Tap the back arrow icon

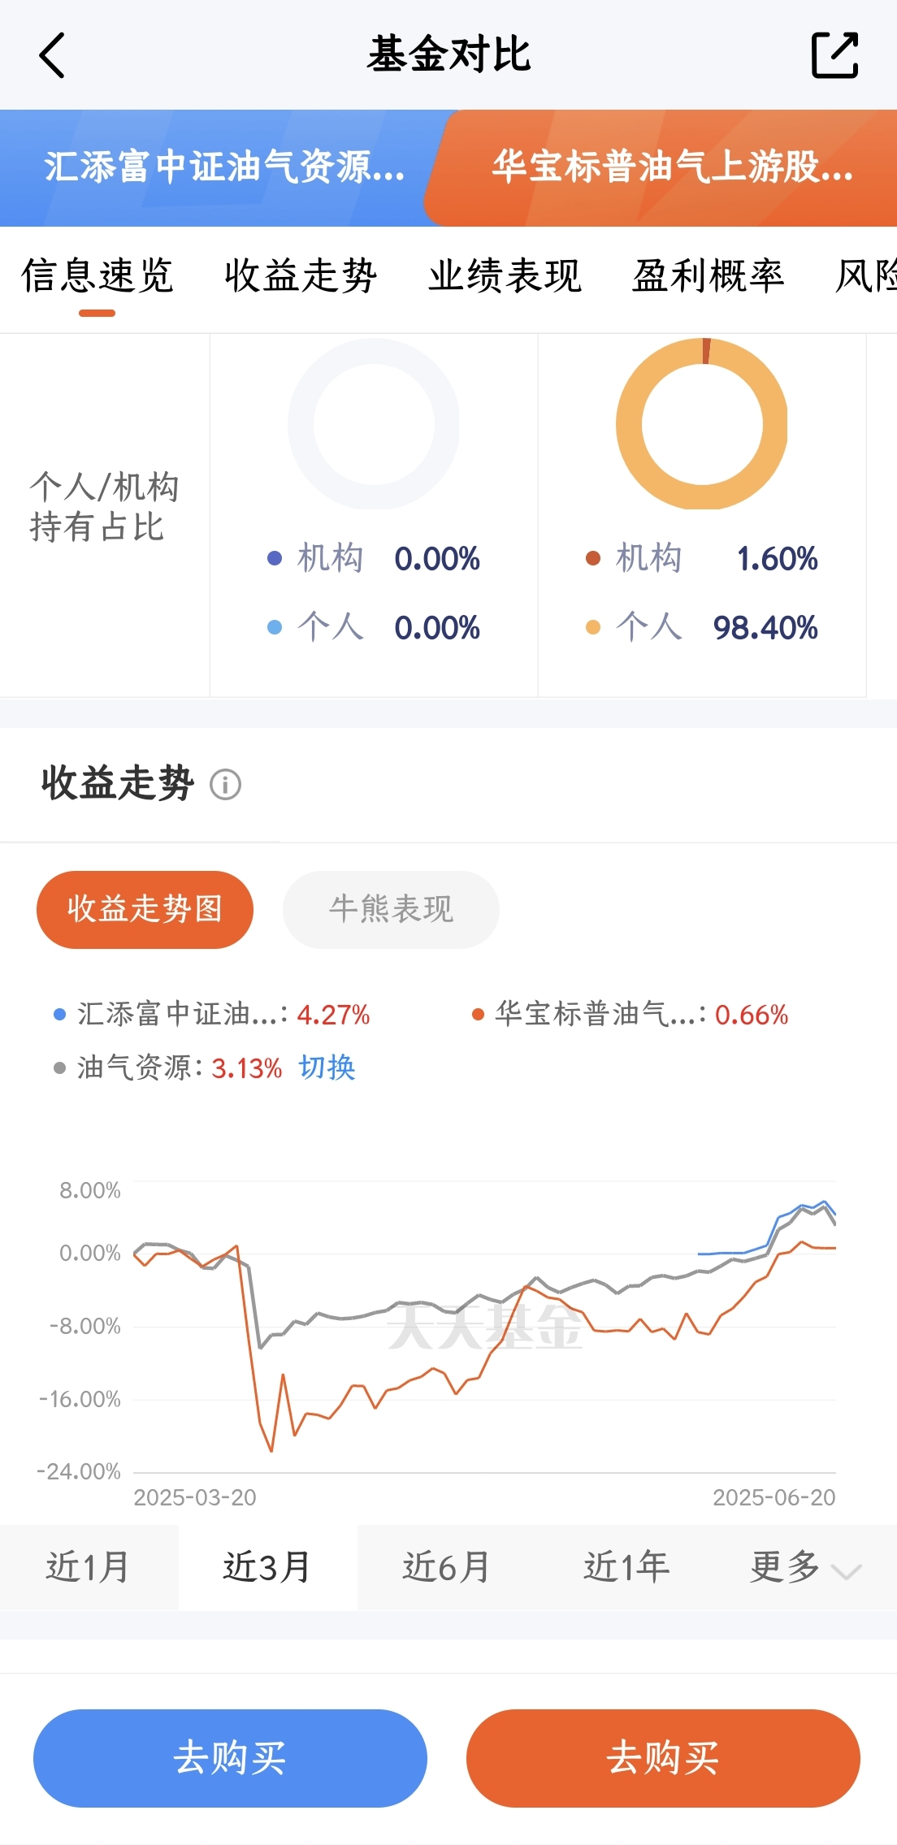52,55
